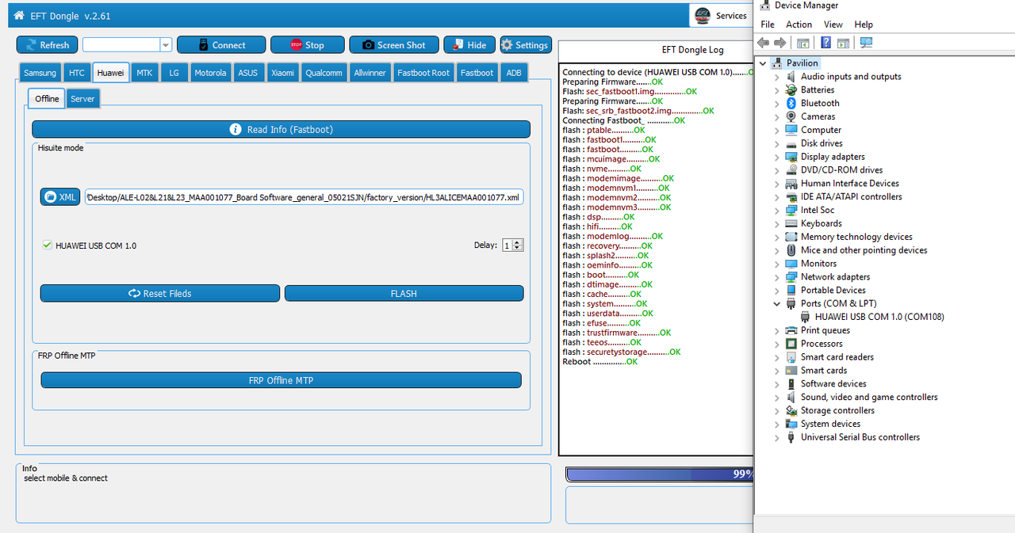The width and height of the screenshot is (1015, 533).
Task: Click the Help toolbar icon in Device Manager
Action: [825, 43]
